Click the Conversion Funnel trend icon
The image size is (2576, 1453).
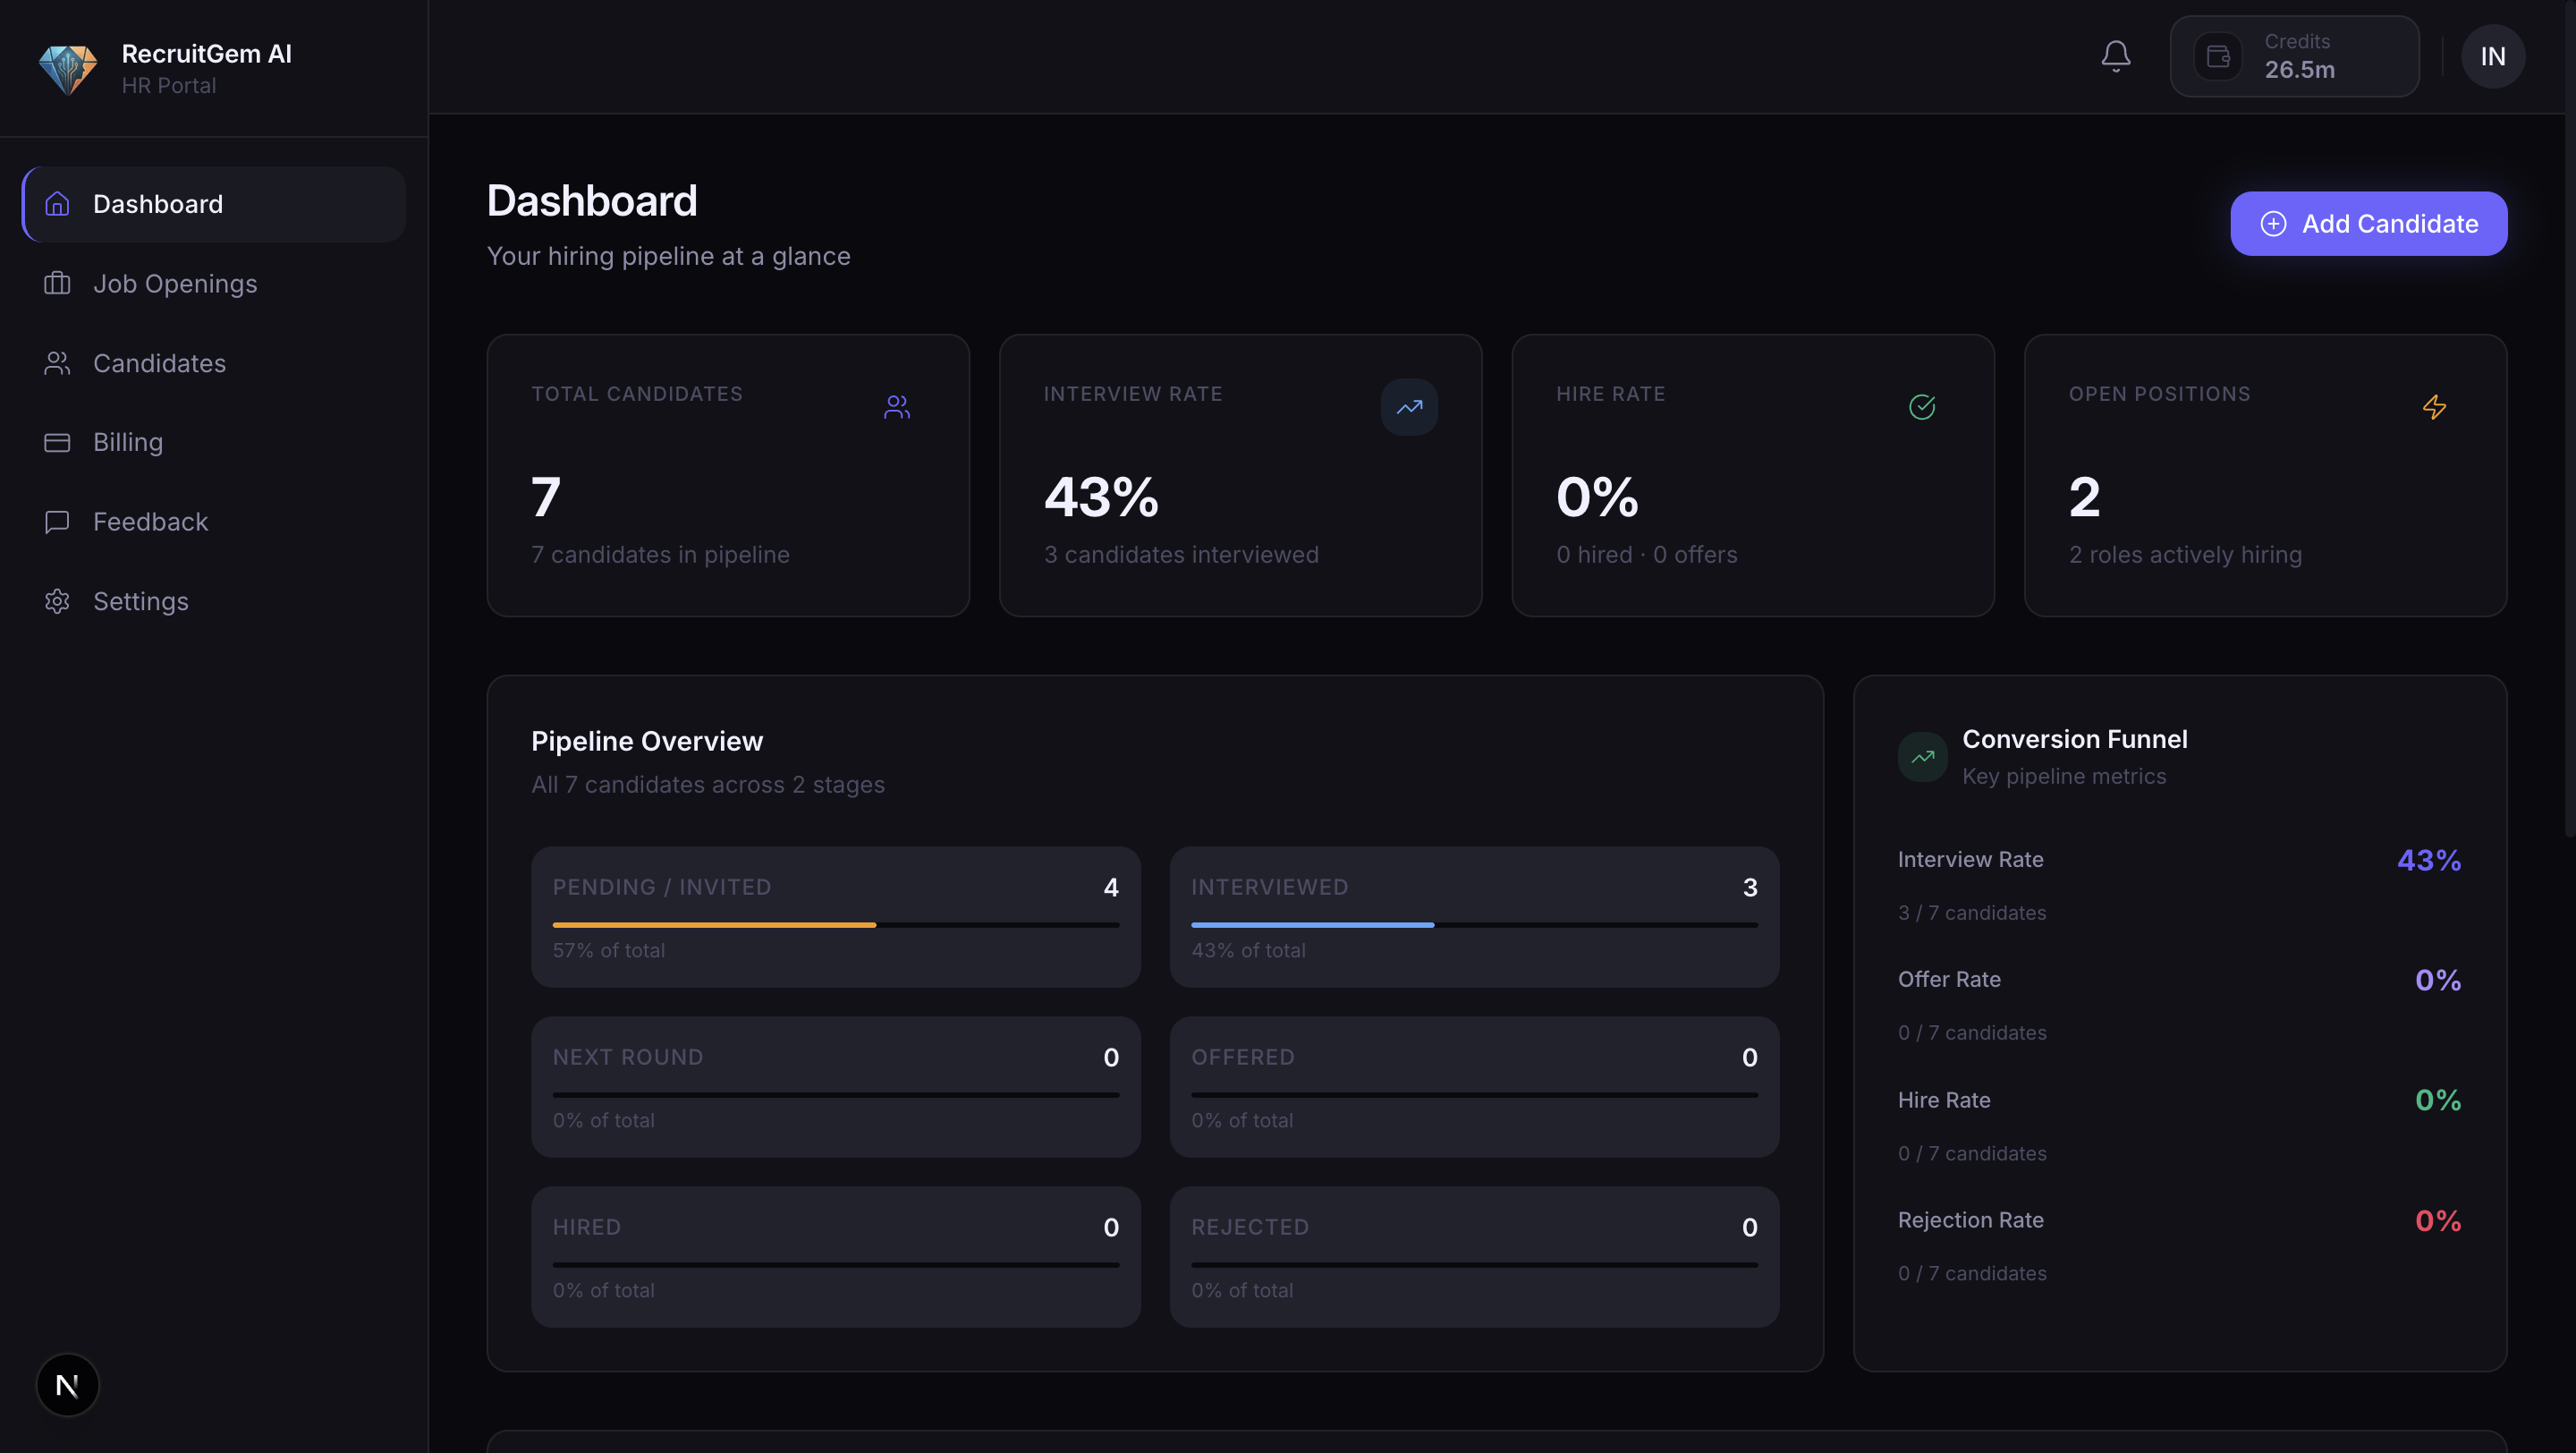1922,757
